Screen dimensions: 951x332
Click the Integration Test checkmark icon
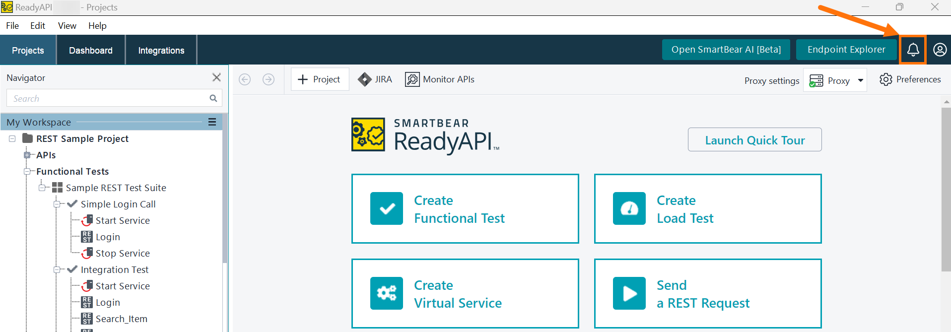[72, 269]
